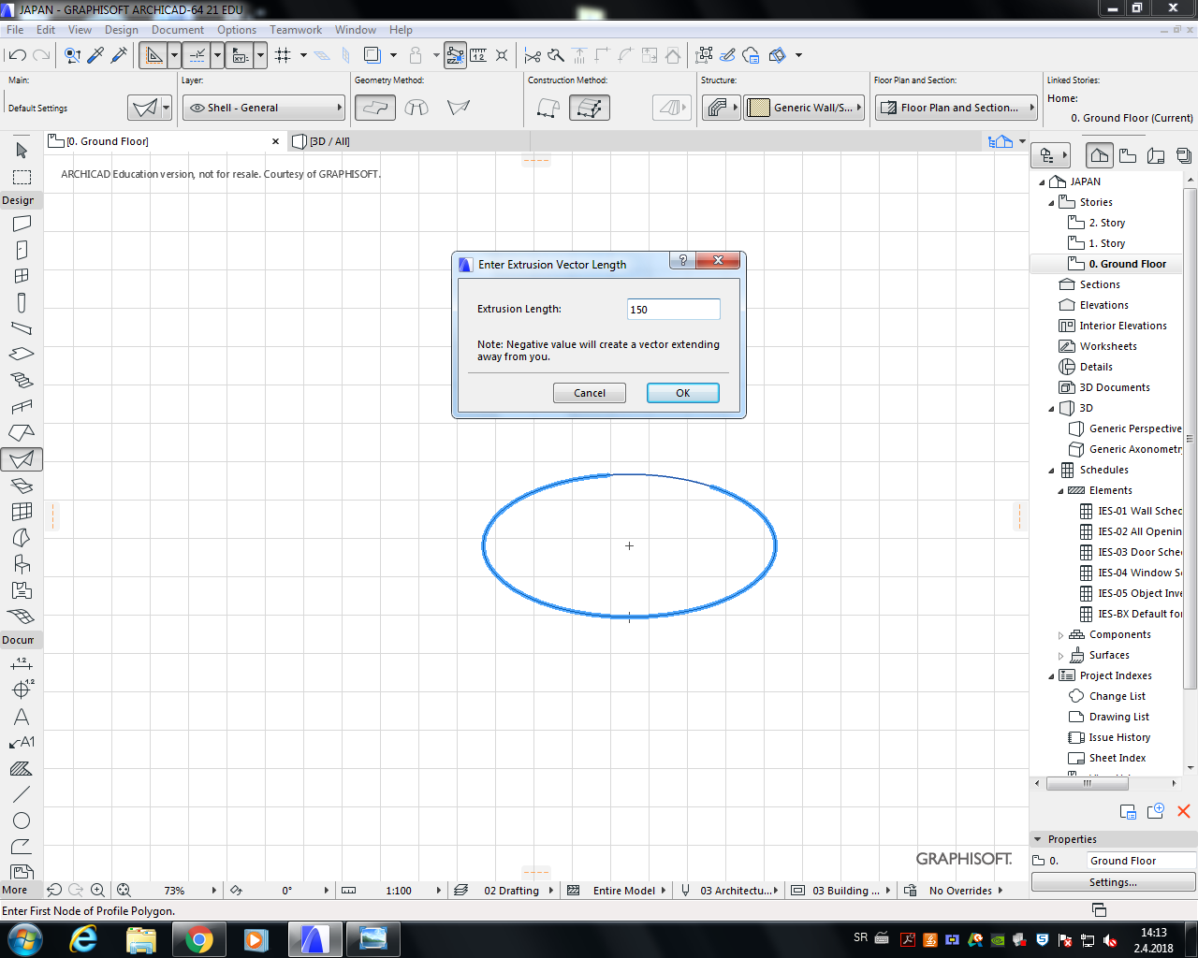Screen dimensions: 1198x958
Task: Open the Default Settings shell dropdown arrow
Action: (x=166, y=108)
